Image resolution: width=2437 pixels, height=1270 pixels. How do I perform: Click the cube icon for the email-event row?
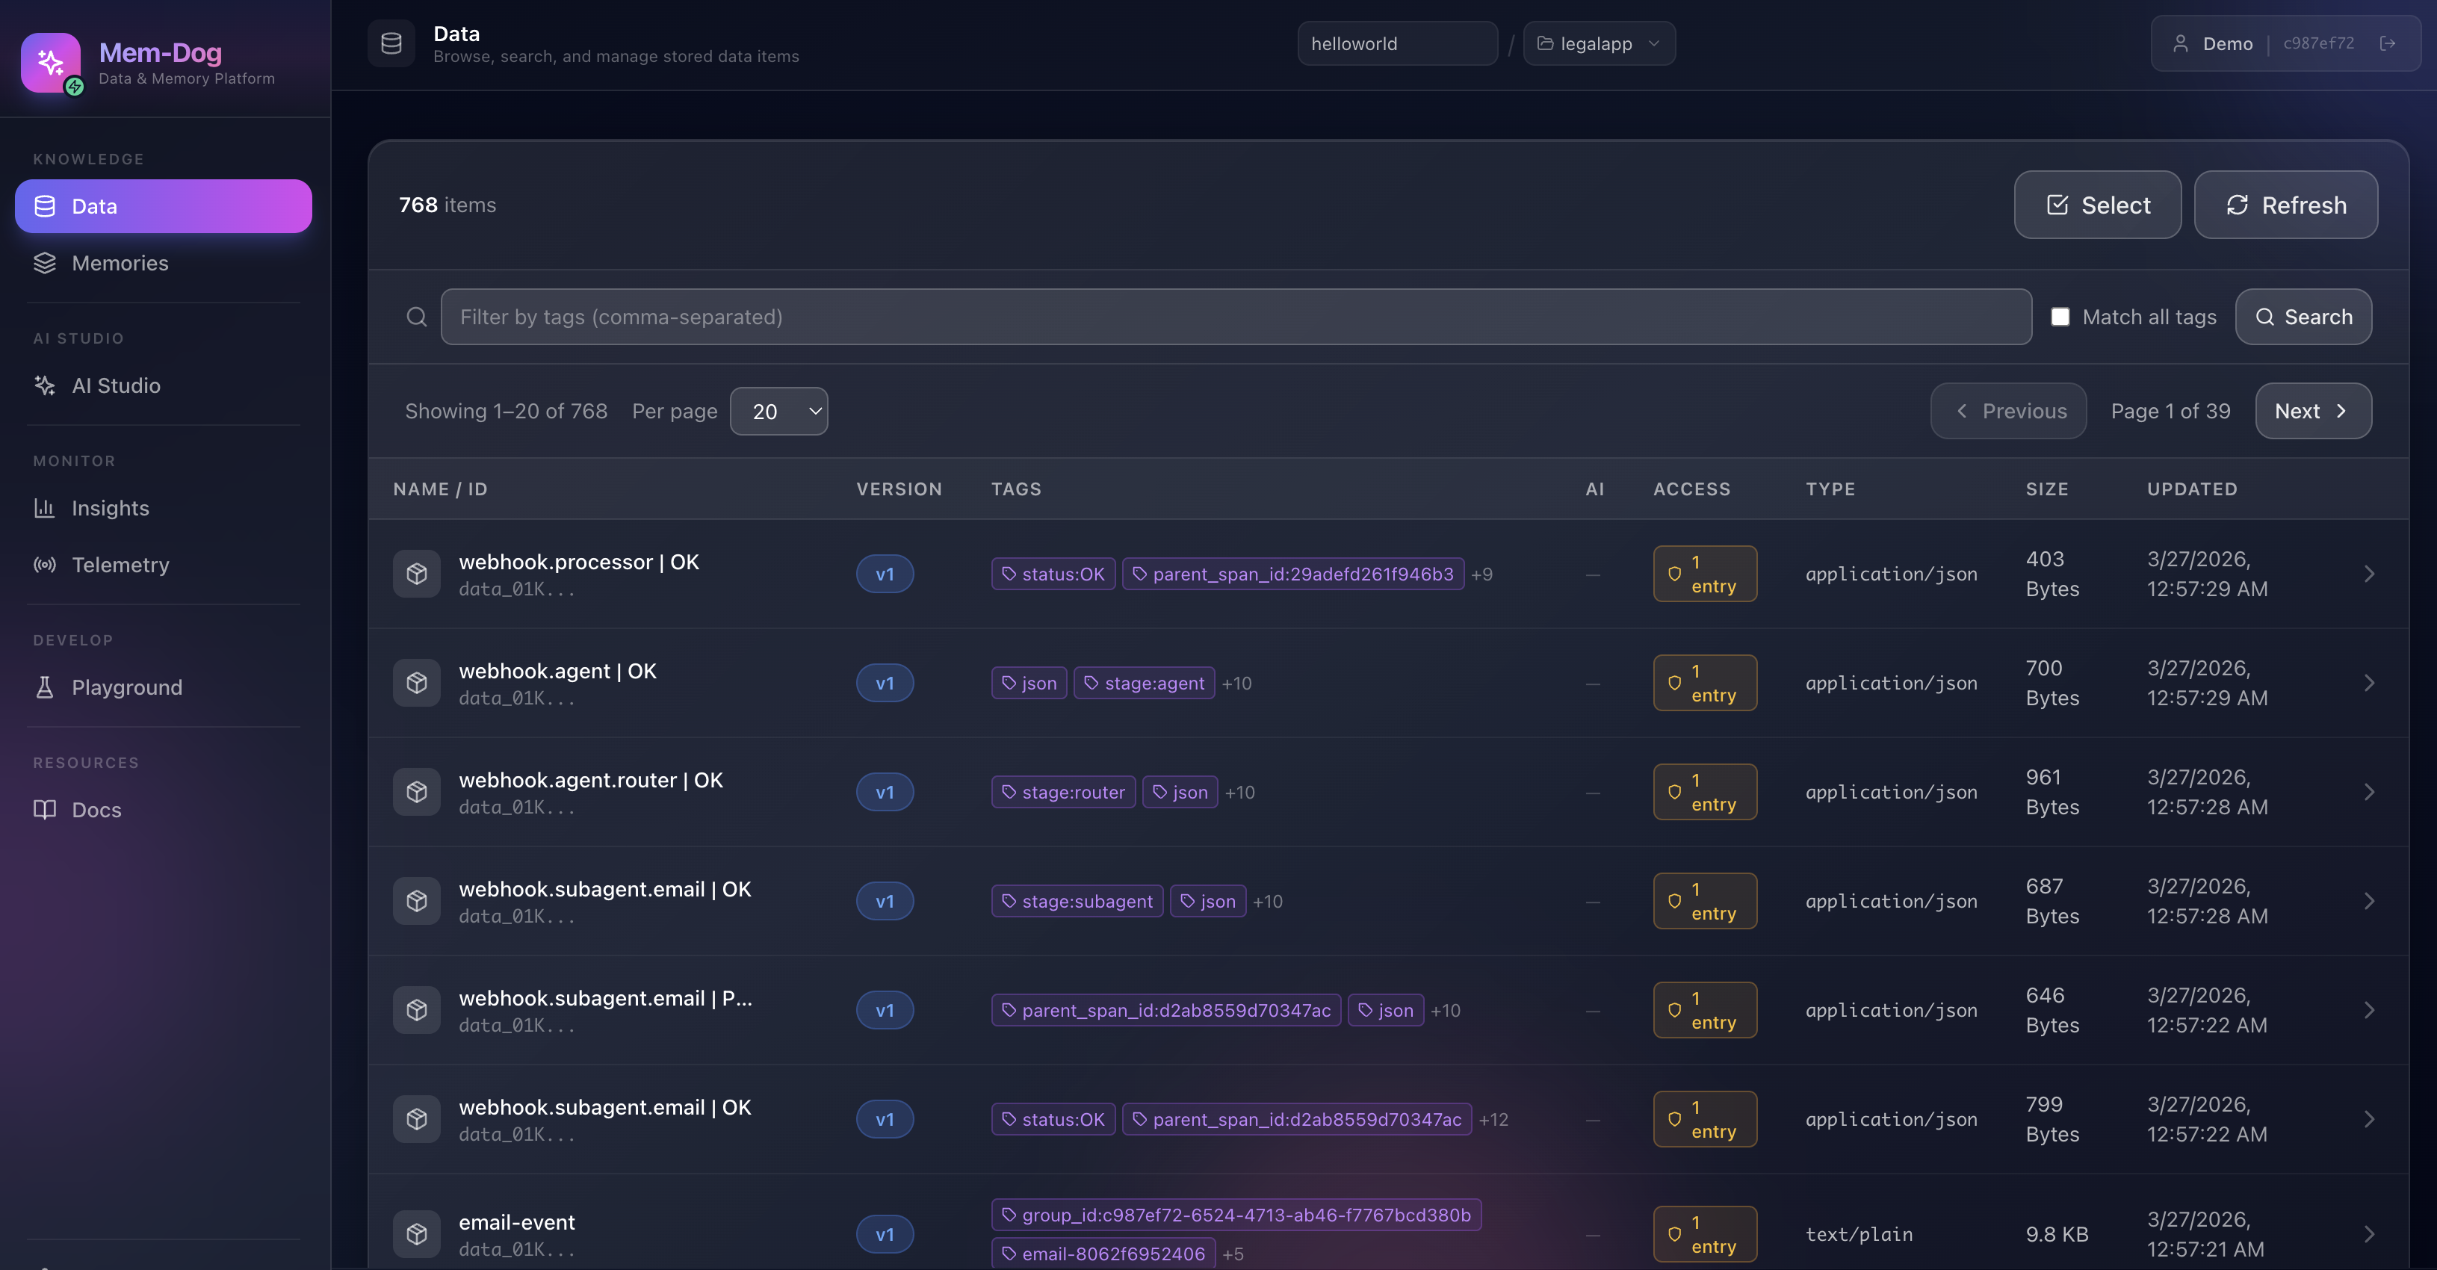pos(416,1234)
